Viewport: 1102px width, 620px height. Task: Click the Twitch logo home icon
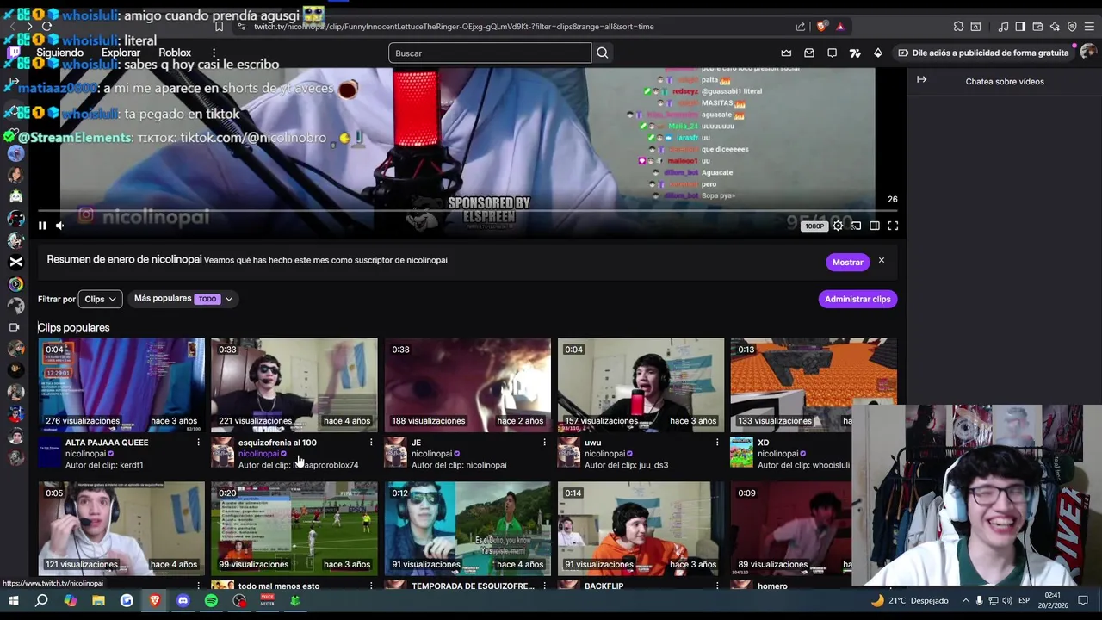pyautogui.click(x=14, y=53)
